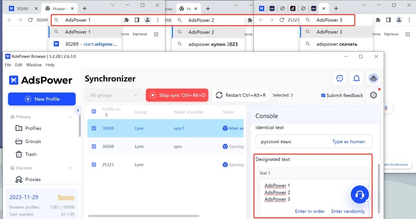The width and height of the screenshot is (416, 219).
Task: Click the Submit feedback link
Action: [342, 95]
